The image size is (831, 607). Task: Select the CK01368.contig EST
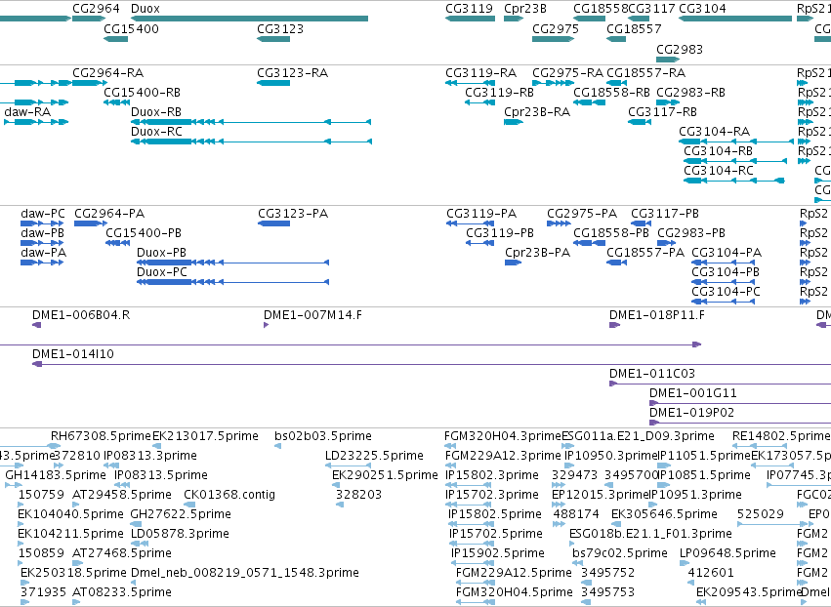click(x=188, y=505)
